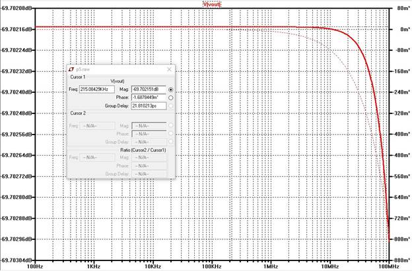Select Cursor 1 Phase radio button
The width and height of the screenshot is (412, 271).
click(x=171, y=98)
